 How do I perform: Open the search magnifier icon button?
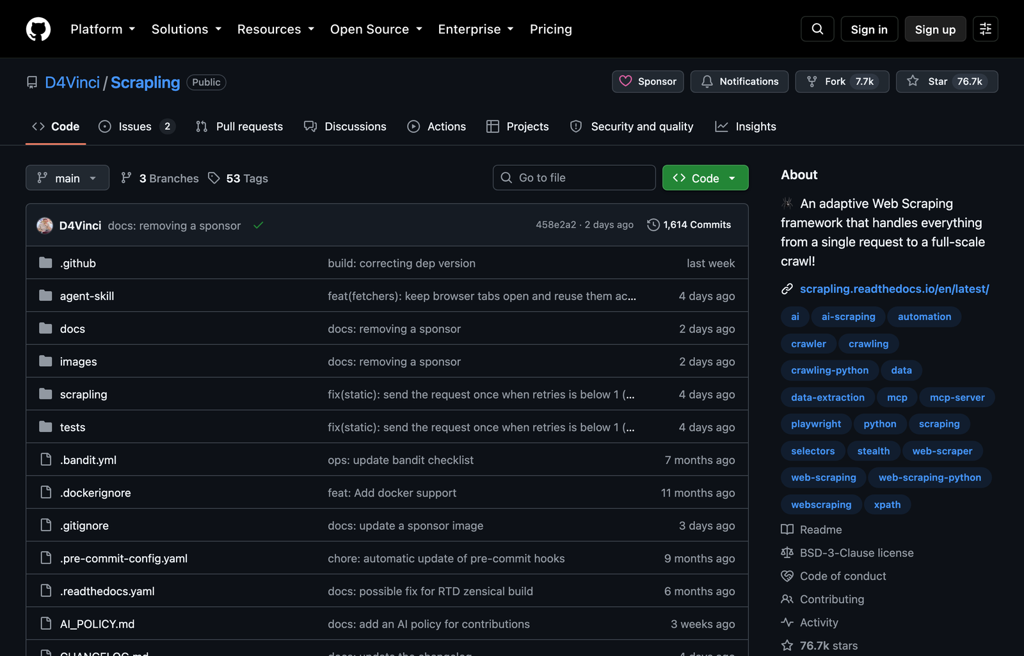click(817, 29)
